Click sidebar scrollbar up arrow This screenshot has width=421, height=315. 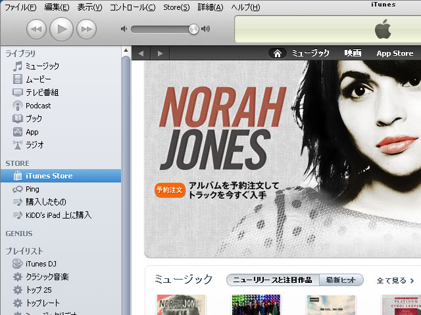pyautogui.click(x=126, y=50)
